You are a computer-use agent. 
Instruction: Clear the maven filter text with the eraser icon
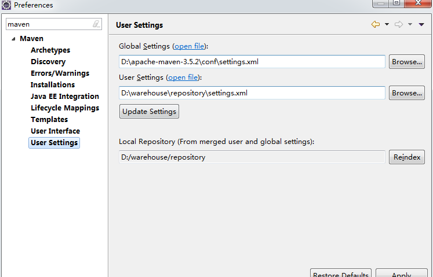96,24
